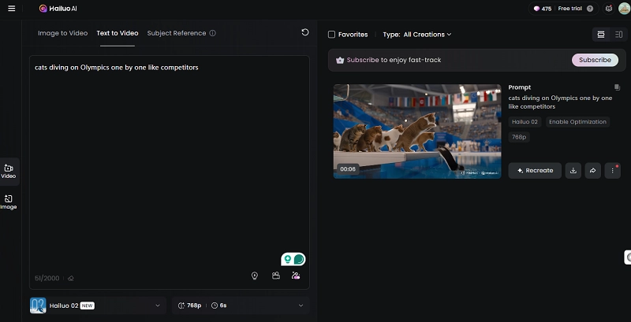Image resolution: width=631 pixels, height=322 pixels.
Task: Click the Hailuo 02 tag
Action: pyautogui.click(x=525, y=122)
